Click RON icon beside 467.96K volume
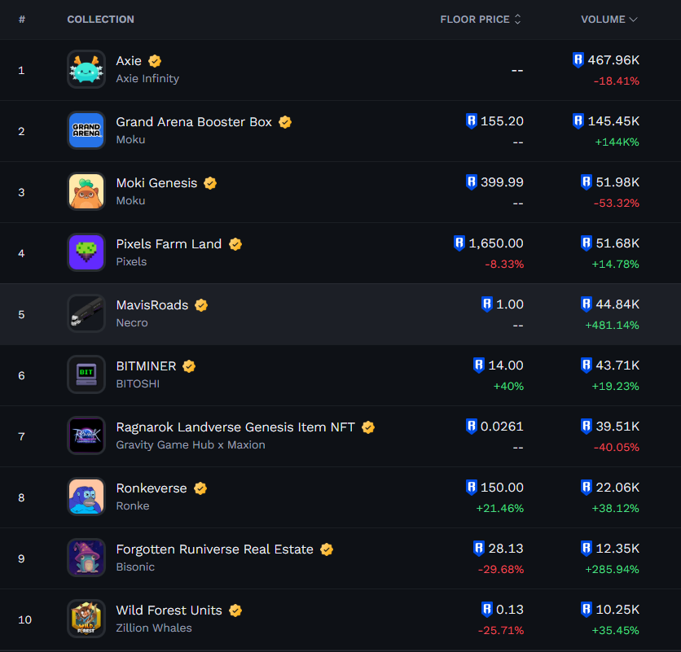The image size is (681, 652). coord(578,60)
